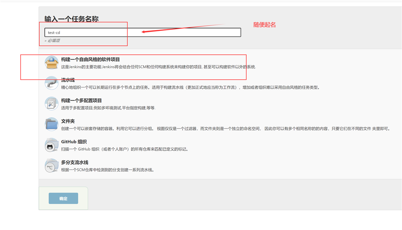Screen dimensions: 402x230
Task: Click description 根据一个SCM仓库中检测到的分支
Action: [x=108, y=170]
